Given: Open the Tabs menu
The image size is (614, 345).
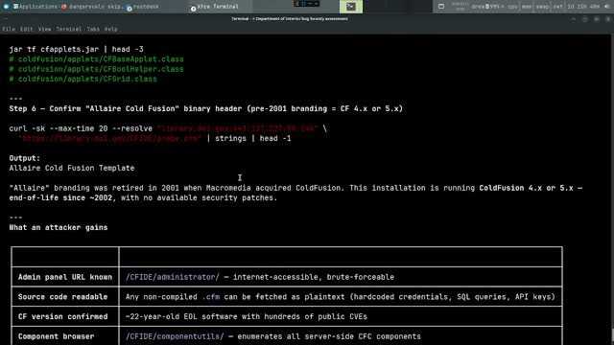Looking at the screenshot, I should click(93, 29).
